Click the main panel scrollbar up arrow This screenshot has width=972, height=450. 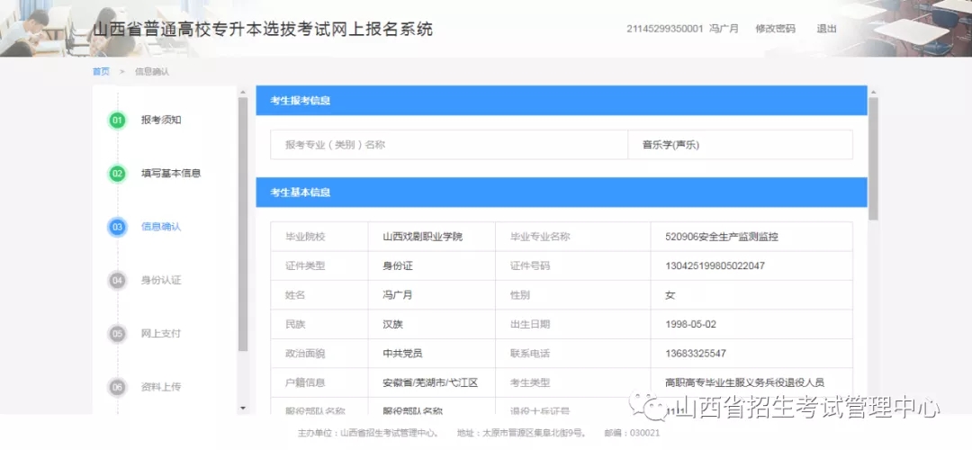click(x=873, y=93)
